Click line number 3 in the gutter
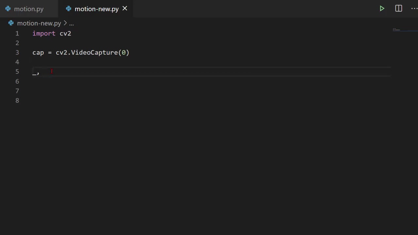 [x=17, y=53]
